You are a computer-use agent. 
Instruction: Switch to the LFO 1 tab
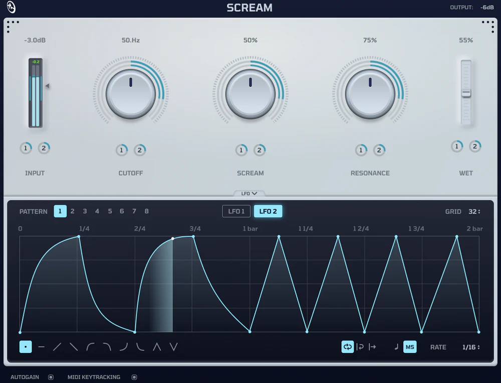point(236,211)
